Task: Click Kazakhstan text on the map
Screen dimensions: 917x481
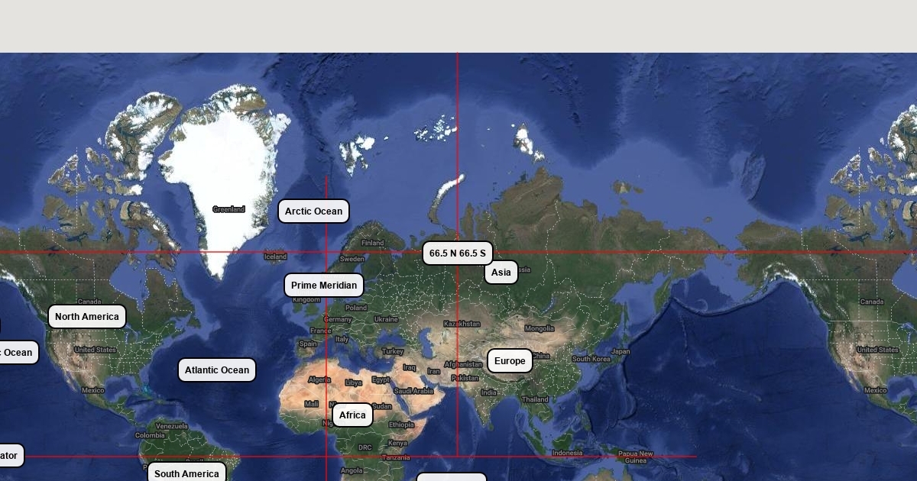Action: 462,324
